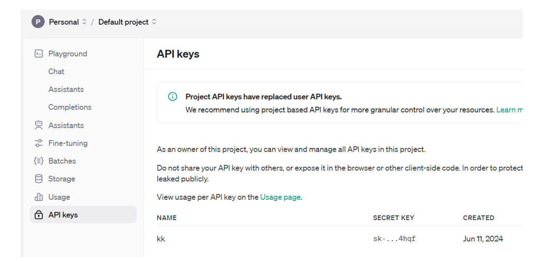Viewport: 545px width, 261px height.
Task: Expand the Personal organization switcher
Action: [64, 22]
